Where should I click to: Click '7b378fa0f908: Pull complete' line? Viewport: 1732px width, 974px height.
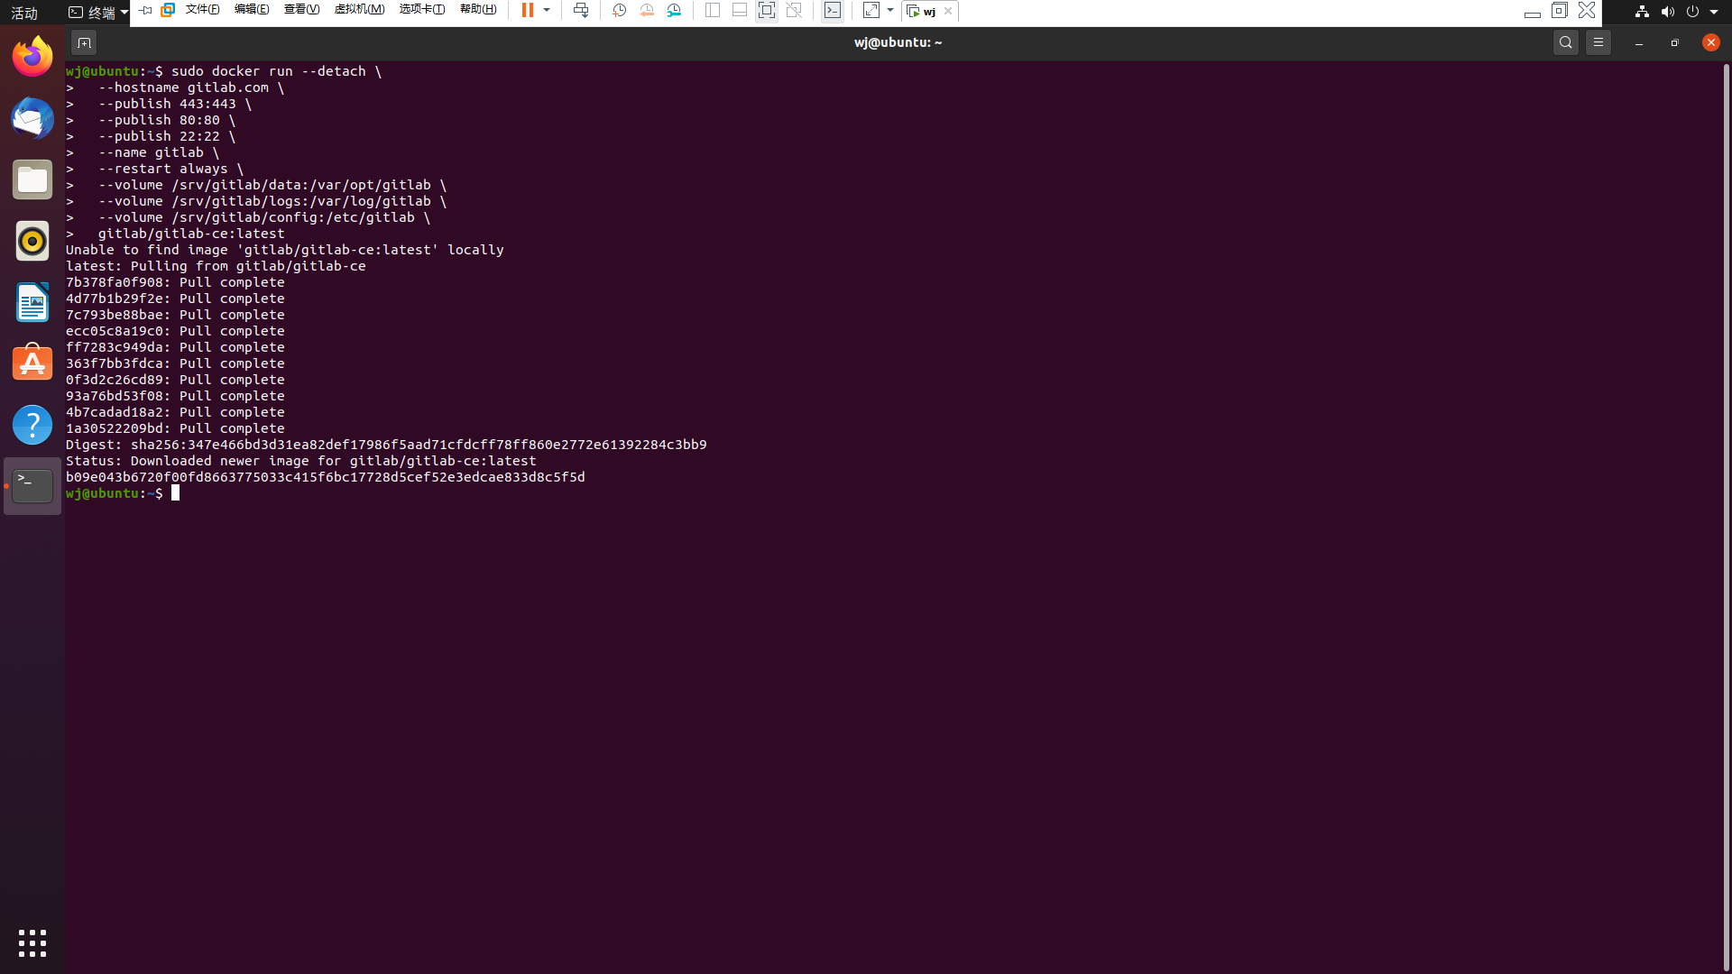175,282
